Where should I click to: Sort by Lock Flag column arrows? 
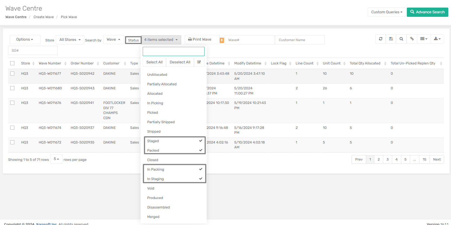pos(290,64)
